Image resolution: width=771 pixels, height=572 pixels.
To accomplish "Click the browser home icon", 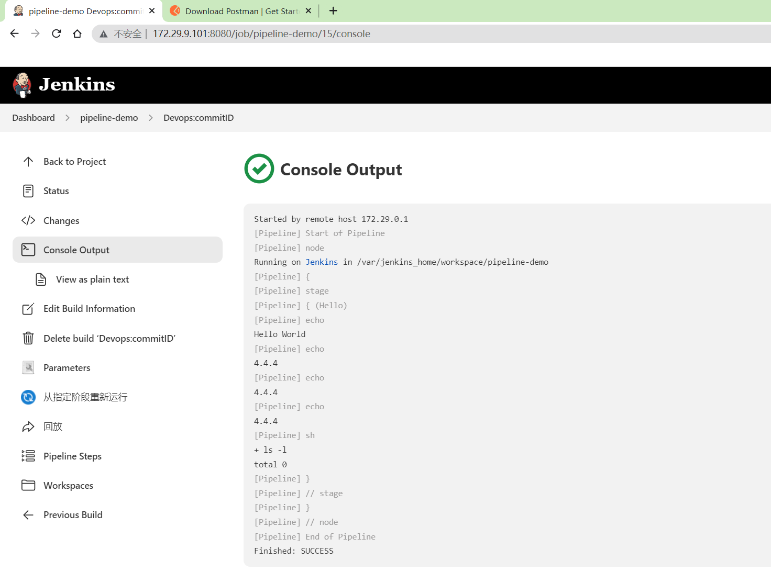I will [78, 33].
